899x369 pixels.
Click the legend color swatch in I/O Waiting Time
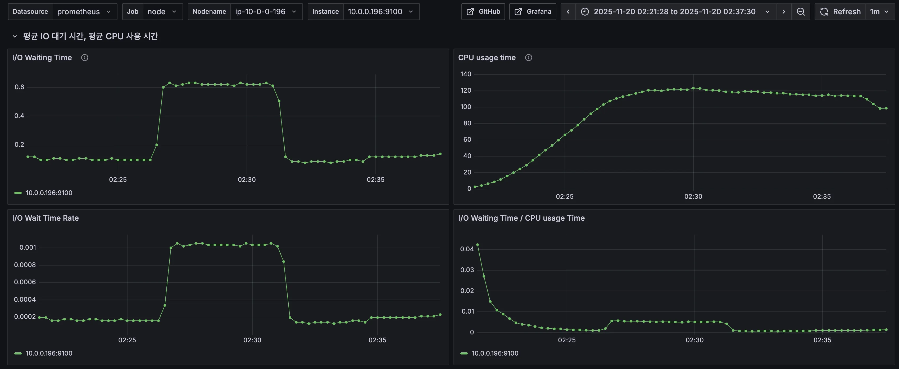(18, 193)
